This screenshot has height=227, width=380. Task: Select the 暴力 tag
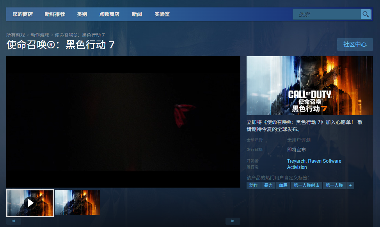(x=268, y=185)
